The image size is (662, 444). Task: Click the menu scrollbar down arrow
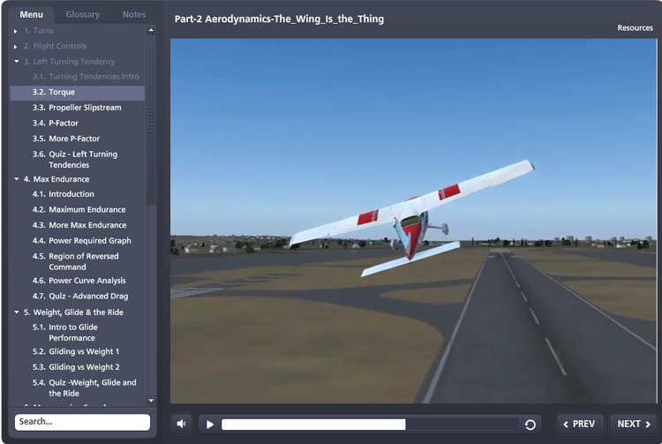[151, 401]
